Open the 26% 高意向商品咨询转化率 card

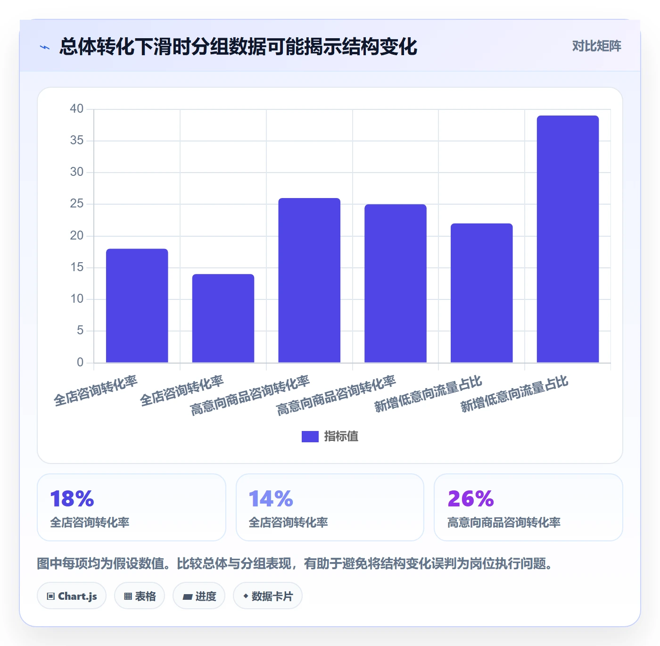[x=528, y=507]
